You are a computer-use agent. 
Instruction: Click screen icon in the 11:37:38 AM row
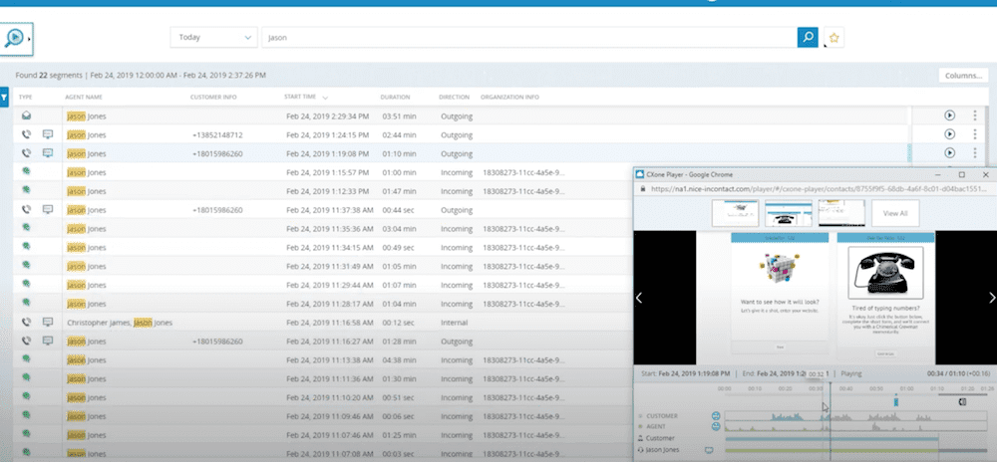(x=48, y=209)
